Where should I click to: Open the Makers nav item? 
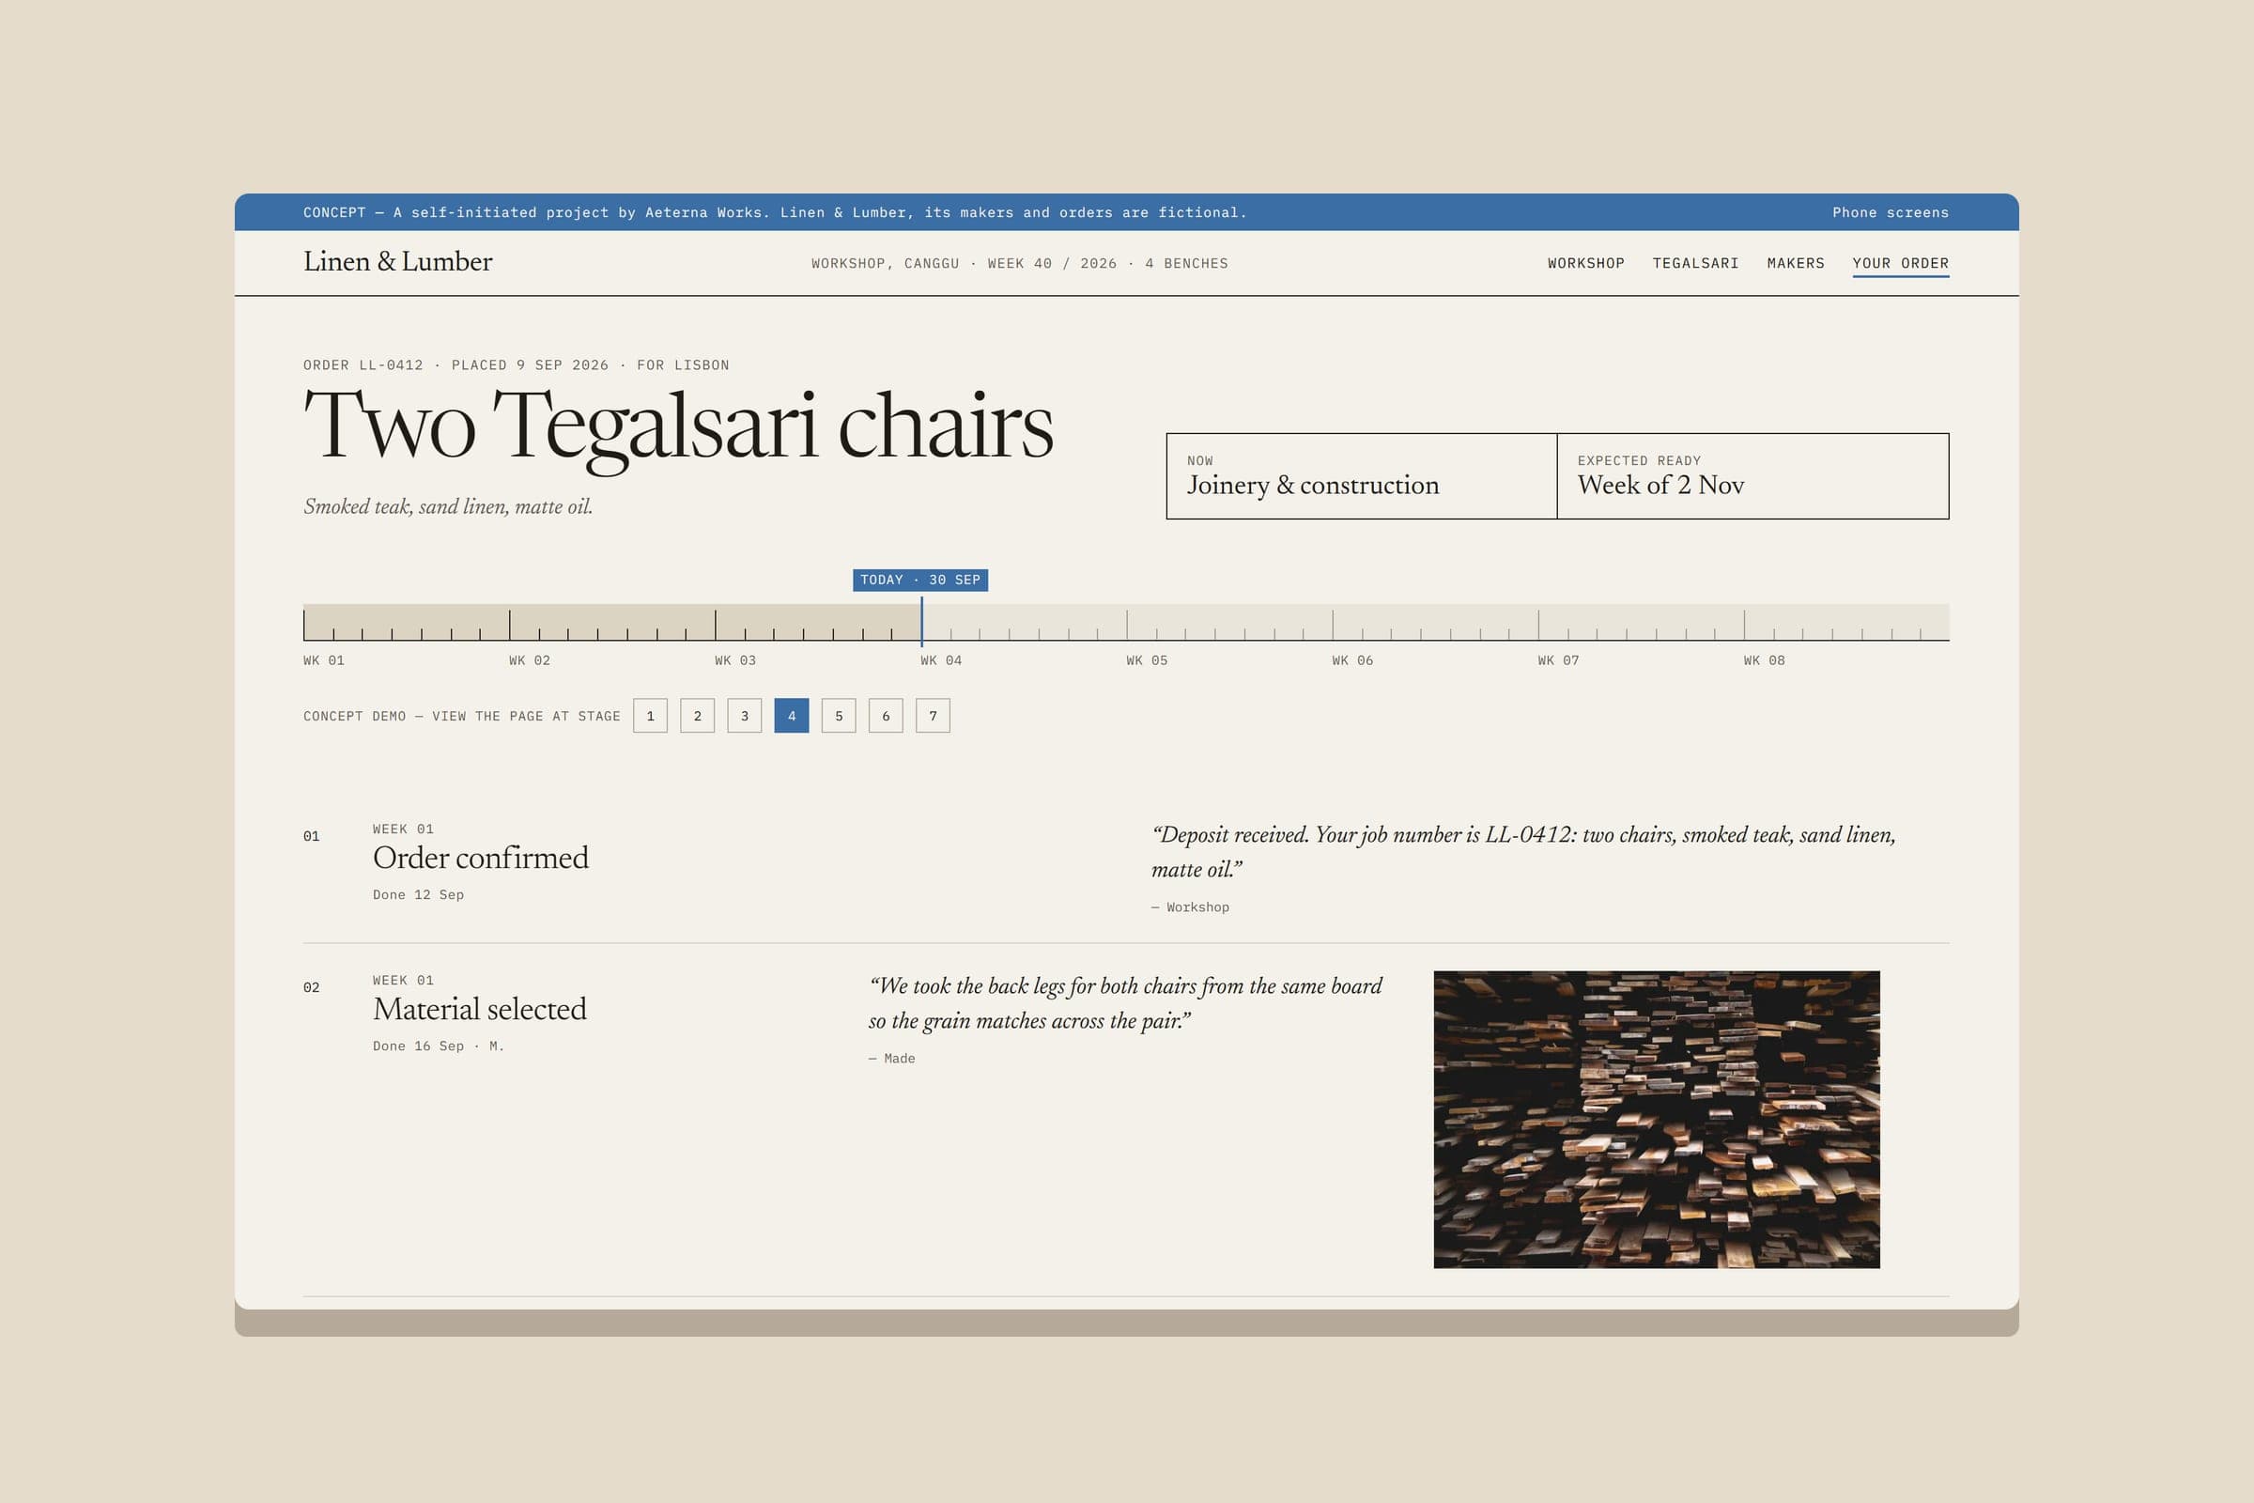pyautogui.click(x=1795, y=264)
